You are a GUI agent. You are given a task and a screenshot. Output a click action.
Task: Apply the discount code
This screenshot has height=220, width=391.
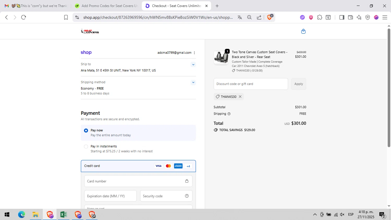(299, 84)
